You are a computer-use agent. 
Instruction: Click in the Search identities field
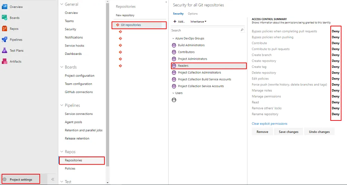[205, 30]
